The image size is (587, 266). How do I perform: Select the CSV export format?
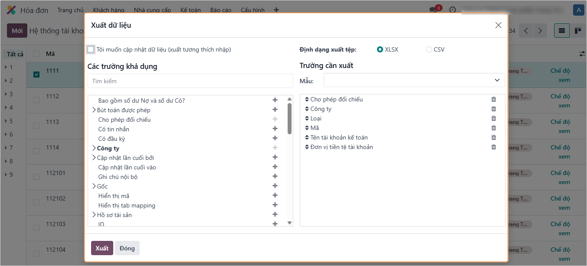pos(429,49)
